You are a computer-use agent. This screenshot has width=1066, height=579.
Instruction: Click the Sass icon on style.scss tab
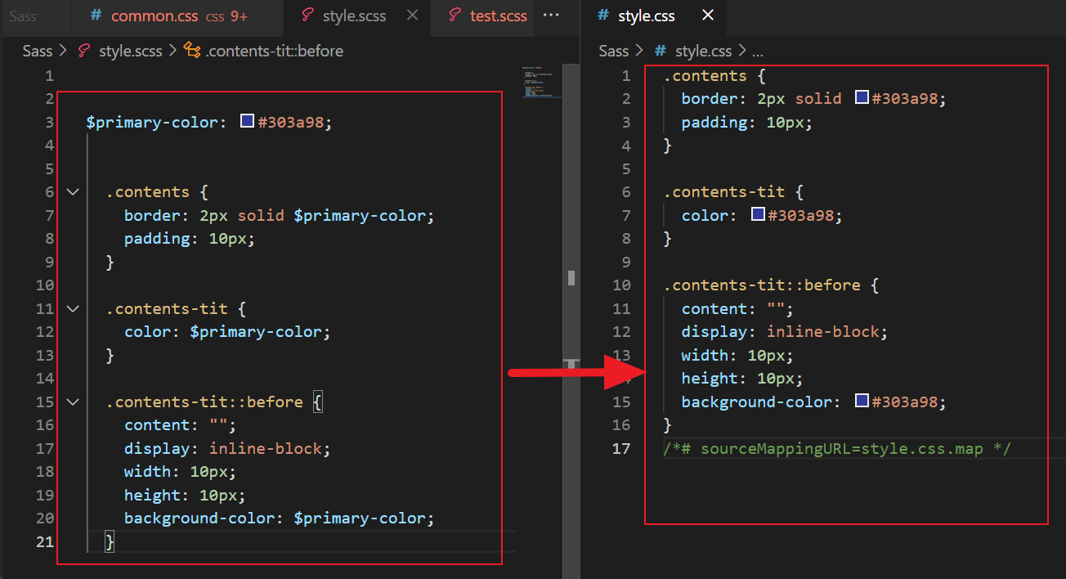tap(307, 16)
